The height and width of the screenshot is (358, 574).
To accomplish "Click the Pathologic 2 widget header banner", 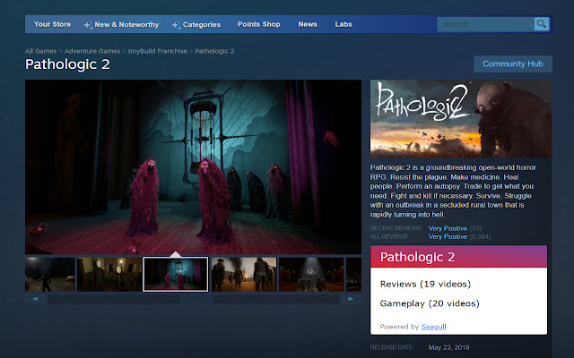I will [458, 257].
